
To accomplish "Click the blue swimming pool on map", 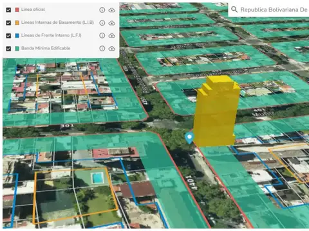I will click(x=98, y=178).
